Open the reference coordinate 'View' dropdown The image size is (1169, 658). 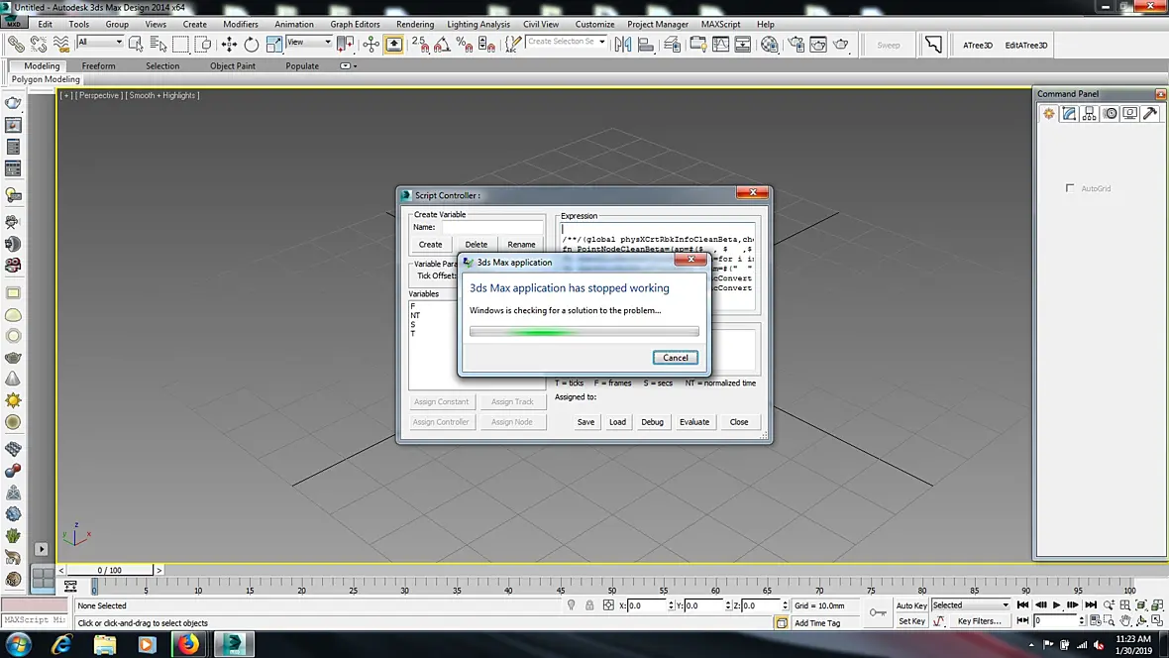309,43
